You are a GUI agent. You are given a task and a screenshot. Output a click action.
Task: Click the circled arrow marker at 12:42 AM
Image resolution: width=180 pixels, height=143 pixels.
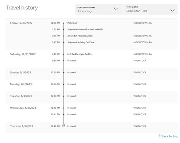(x=64, y=126)
